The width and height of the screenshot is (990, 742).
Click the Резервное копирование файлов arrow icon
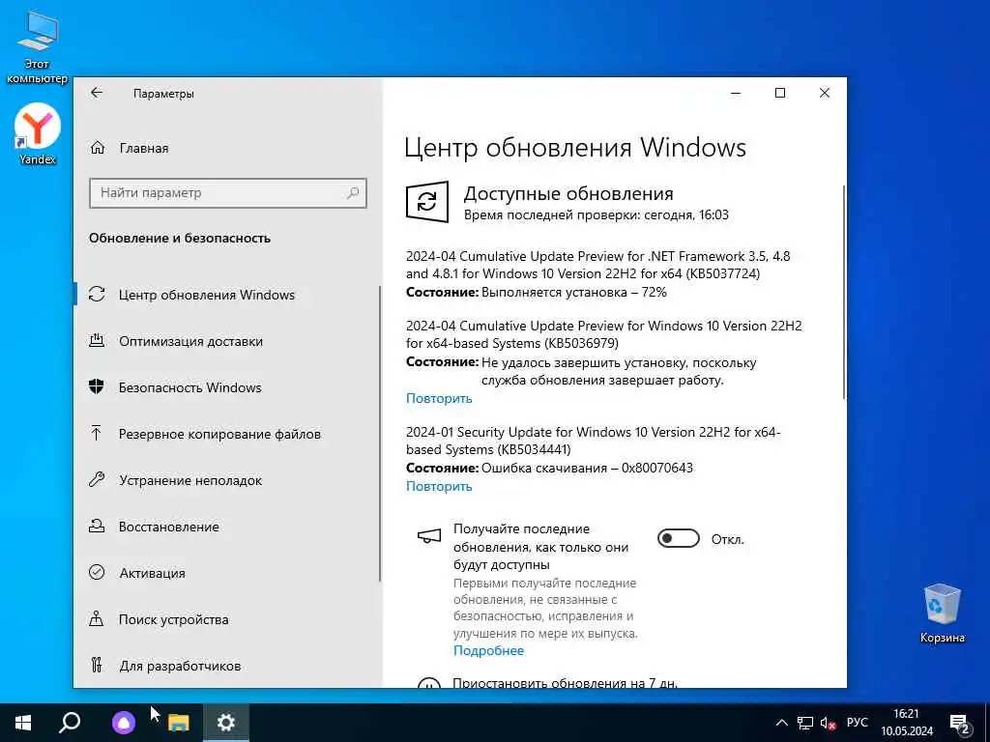[x=97, y=434]
